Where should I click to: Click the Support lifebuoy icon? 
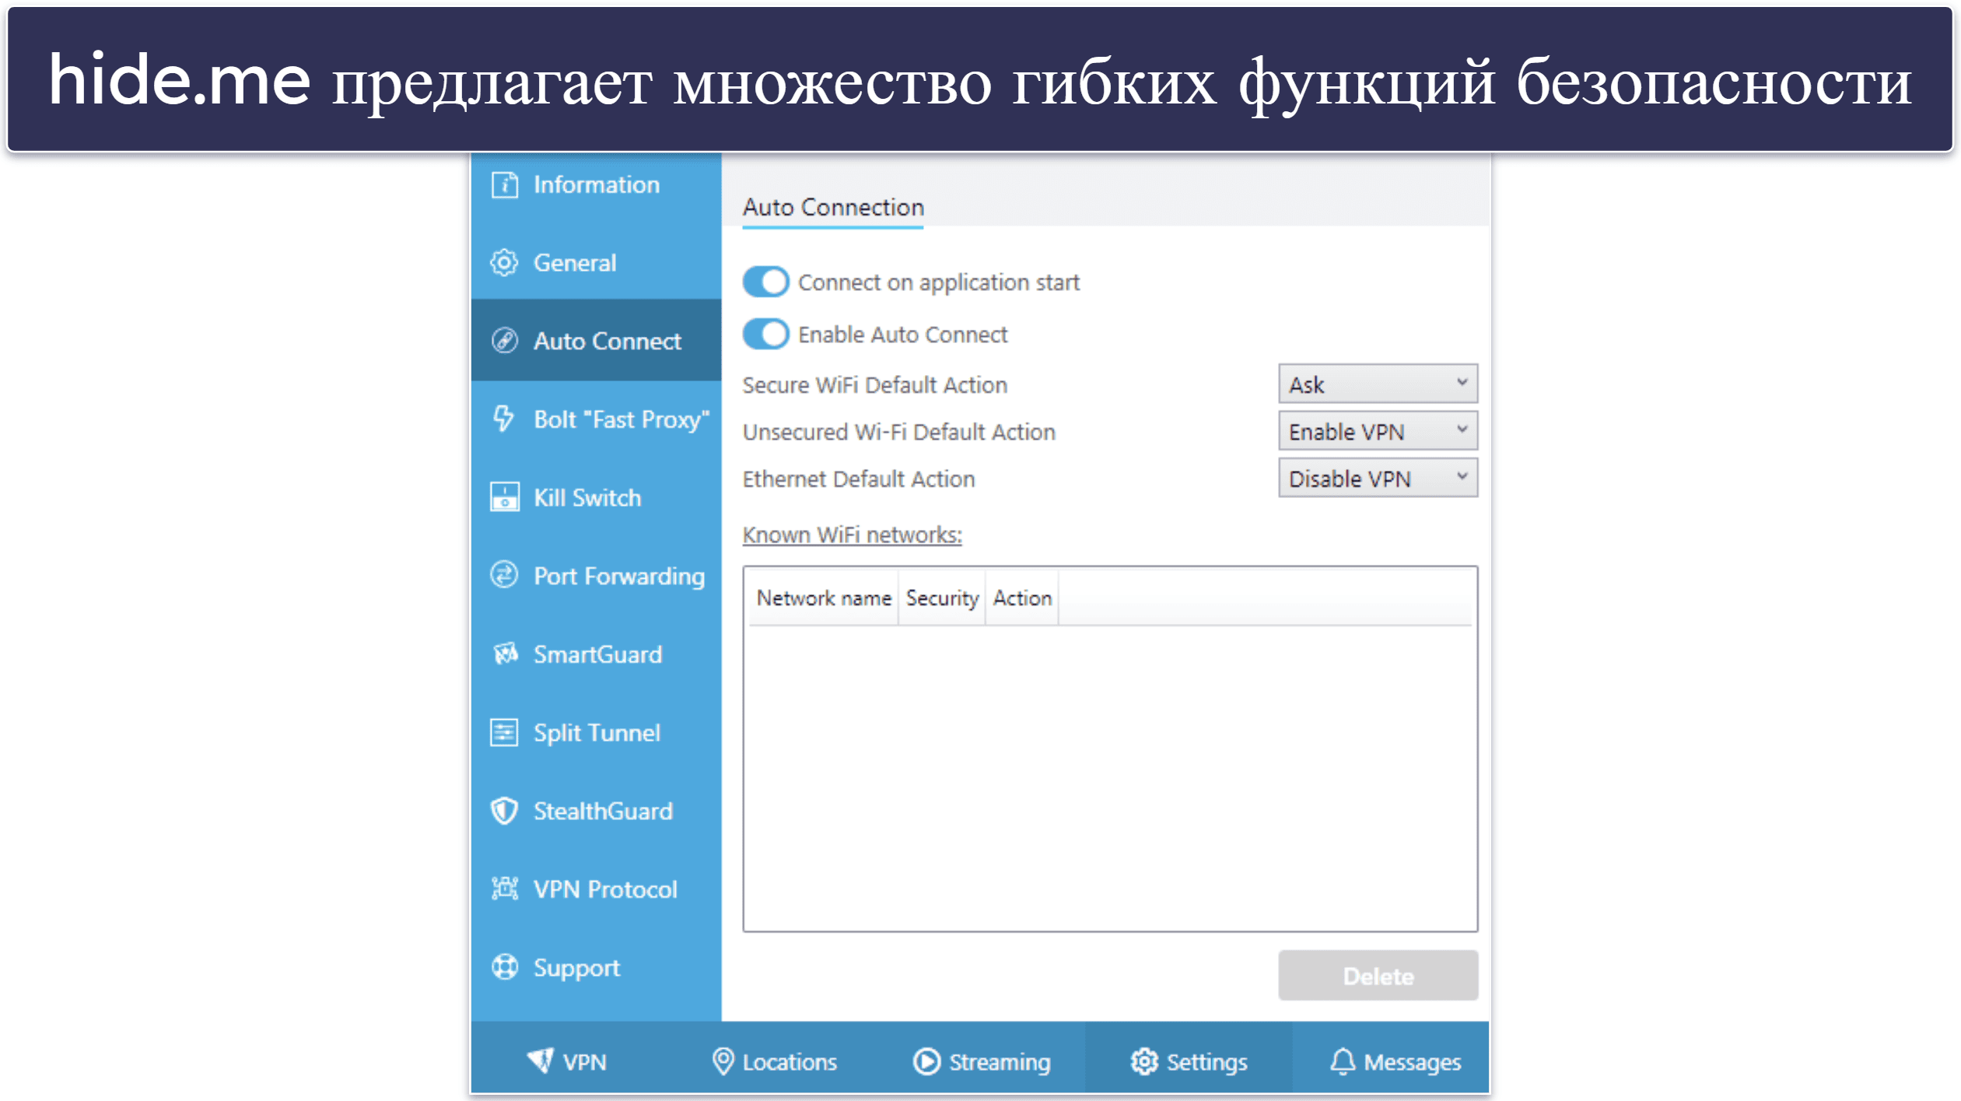(504, 967)
